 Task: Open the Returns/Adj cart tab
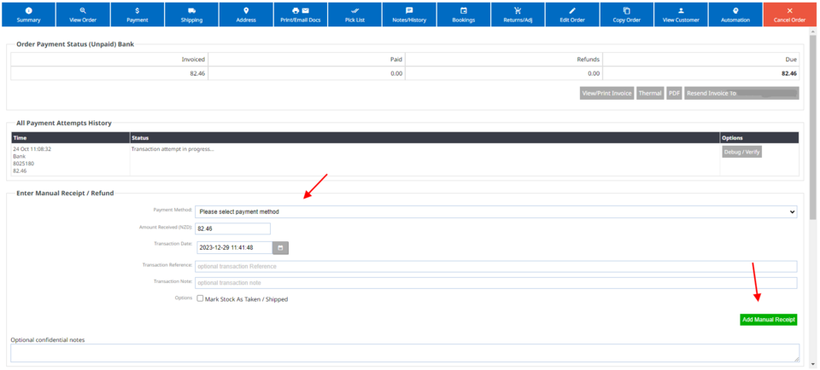518,14
